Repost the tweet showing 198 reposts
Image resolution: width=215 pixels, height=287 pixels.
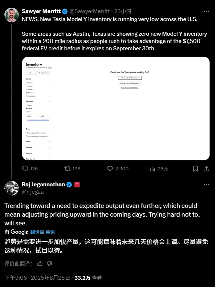click(x=68, y=168)
